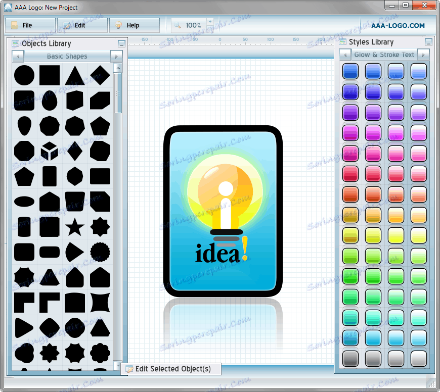The image size is (440, 392).
Task: Click the AAA Logo application icon in title bar
Action: [8, 7]
